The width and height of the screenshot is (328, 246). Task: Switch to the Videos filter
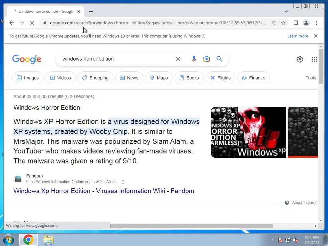point(61,78)
